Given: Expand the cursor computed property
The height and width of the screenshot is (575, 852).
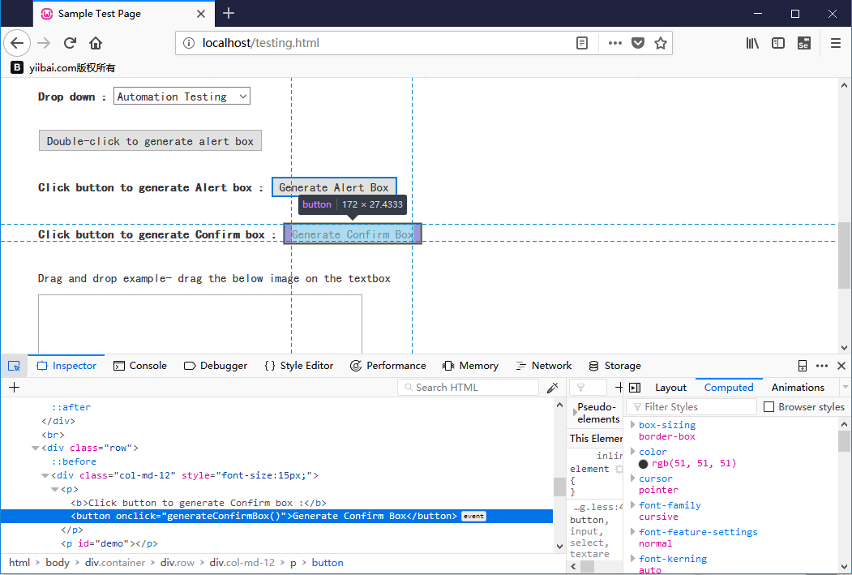Looking at the screenshot, I should (x=632, y=478).
